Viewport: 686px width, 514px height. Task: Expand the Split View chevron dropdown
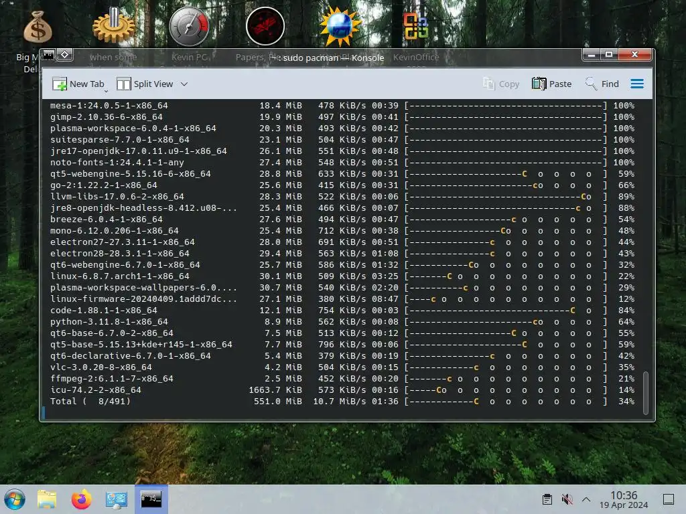pyautogui.click(x=184, y=84)
